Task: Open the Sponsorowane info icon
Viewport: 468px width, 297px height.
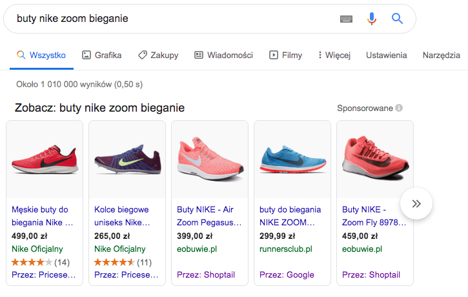Action: click(399, 108)
